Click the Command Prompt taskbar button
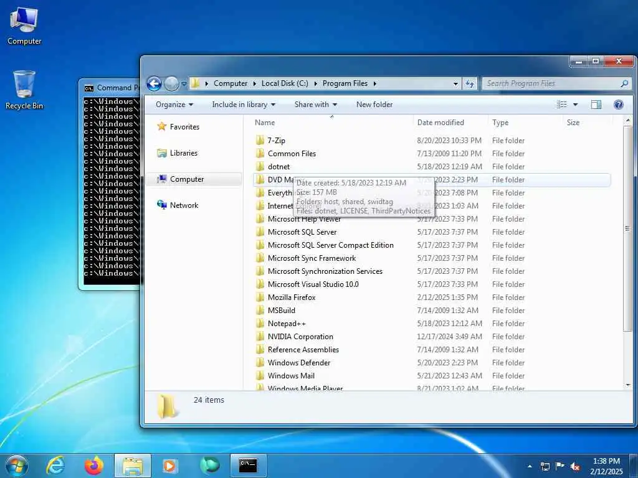The height and width of the screenshot is (478, 638). pos(248,466)
